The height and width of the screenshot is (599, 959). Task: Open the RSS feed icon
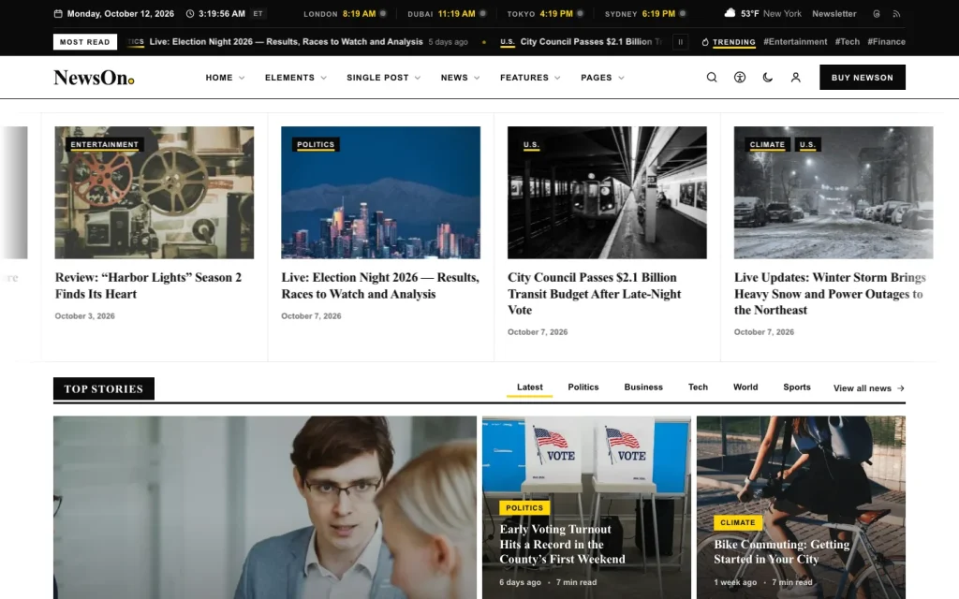click(896, 13)
